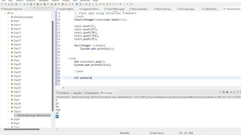The width and height of the screenshot is (241, 135).
Task: Select the Console tab
Action: (x=108, y=93)
